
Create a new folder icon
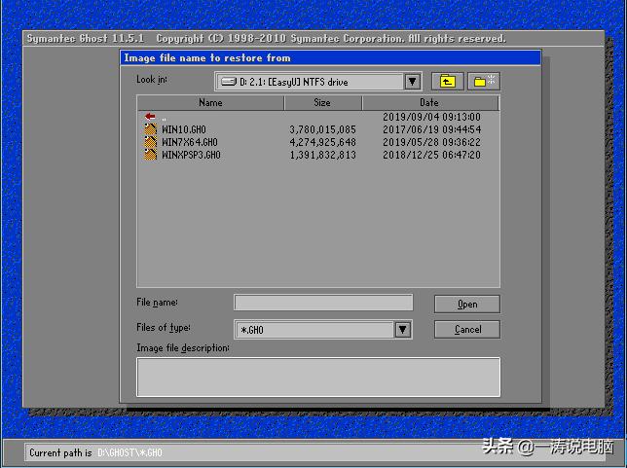point(484,82)
